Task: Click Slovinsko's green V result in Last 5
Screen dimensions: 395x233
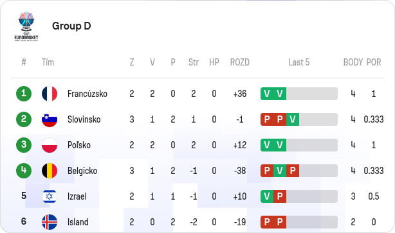Action: click(x=293, y=119)
